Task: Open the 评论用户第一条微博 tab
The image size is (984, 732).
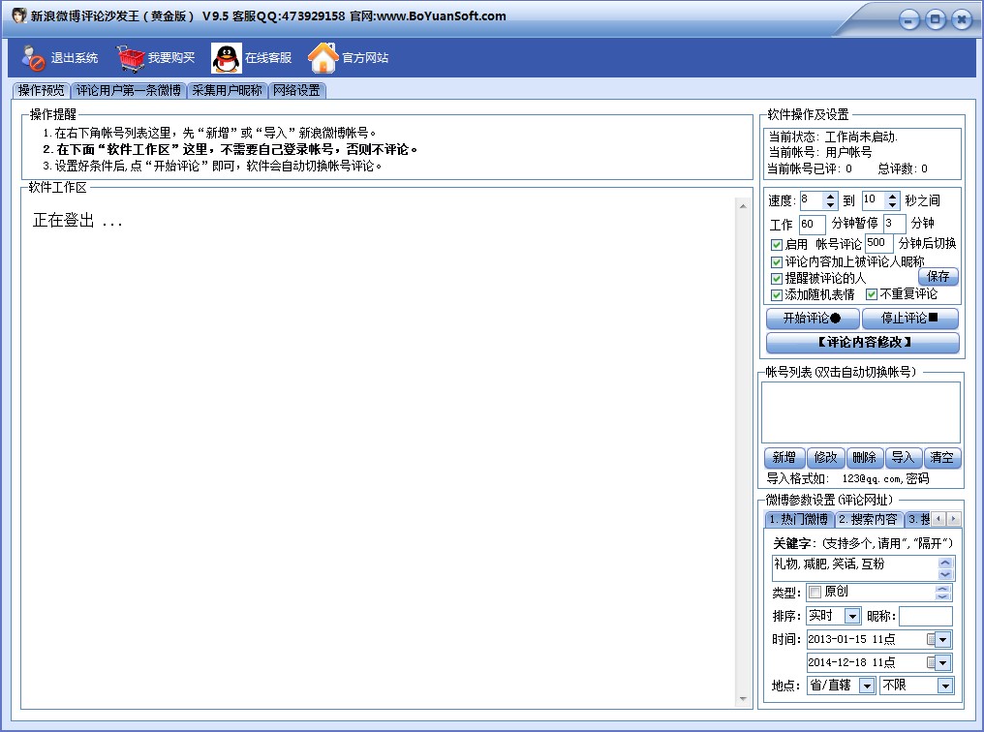Action: pos(128,90)
